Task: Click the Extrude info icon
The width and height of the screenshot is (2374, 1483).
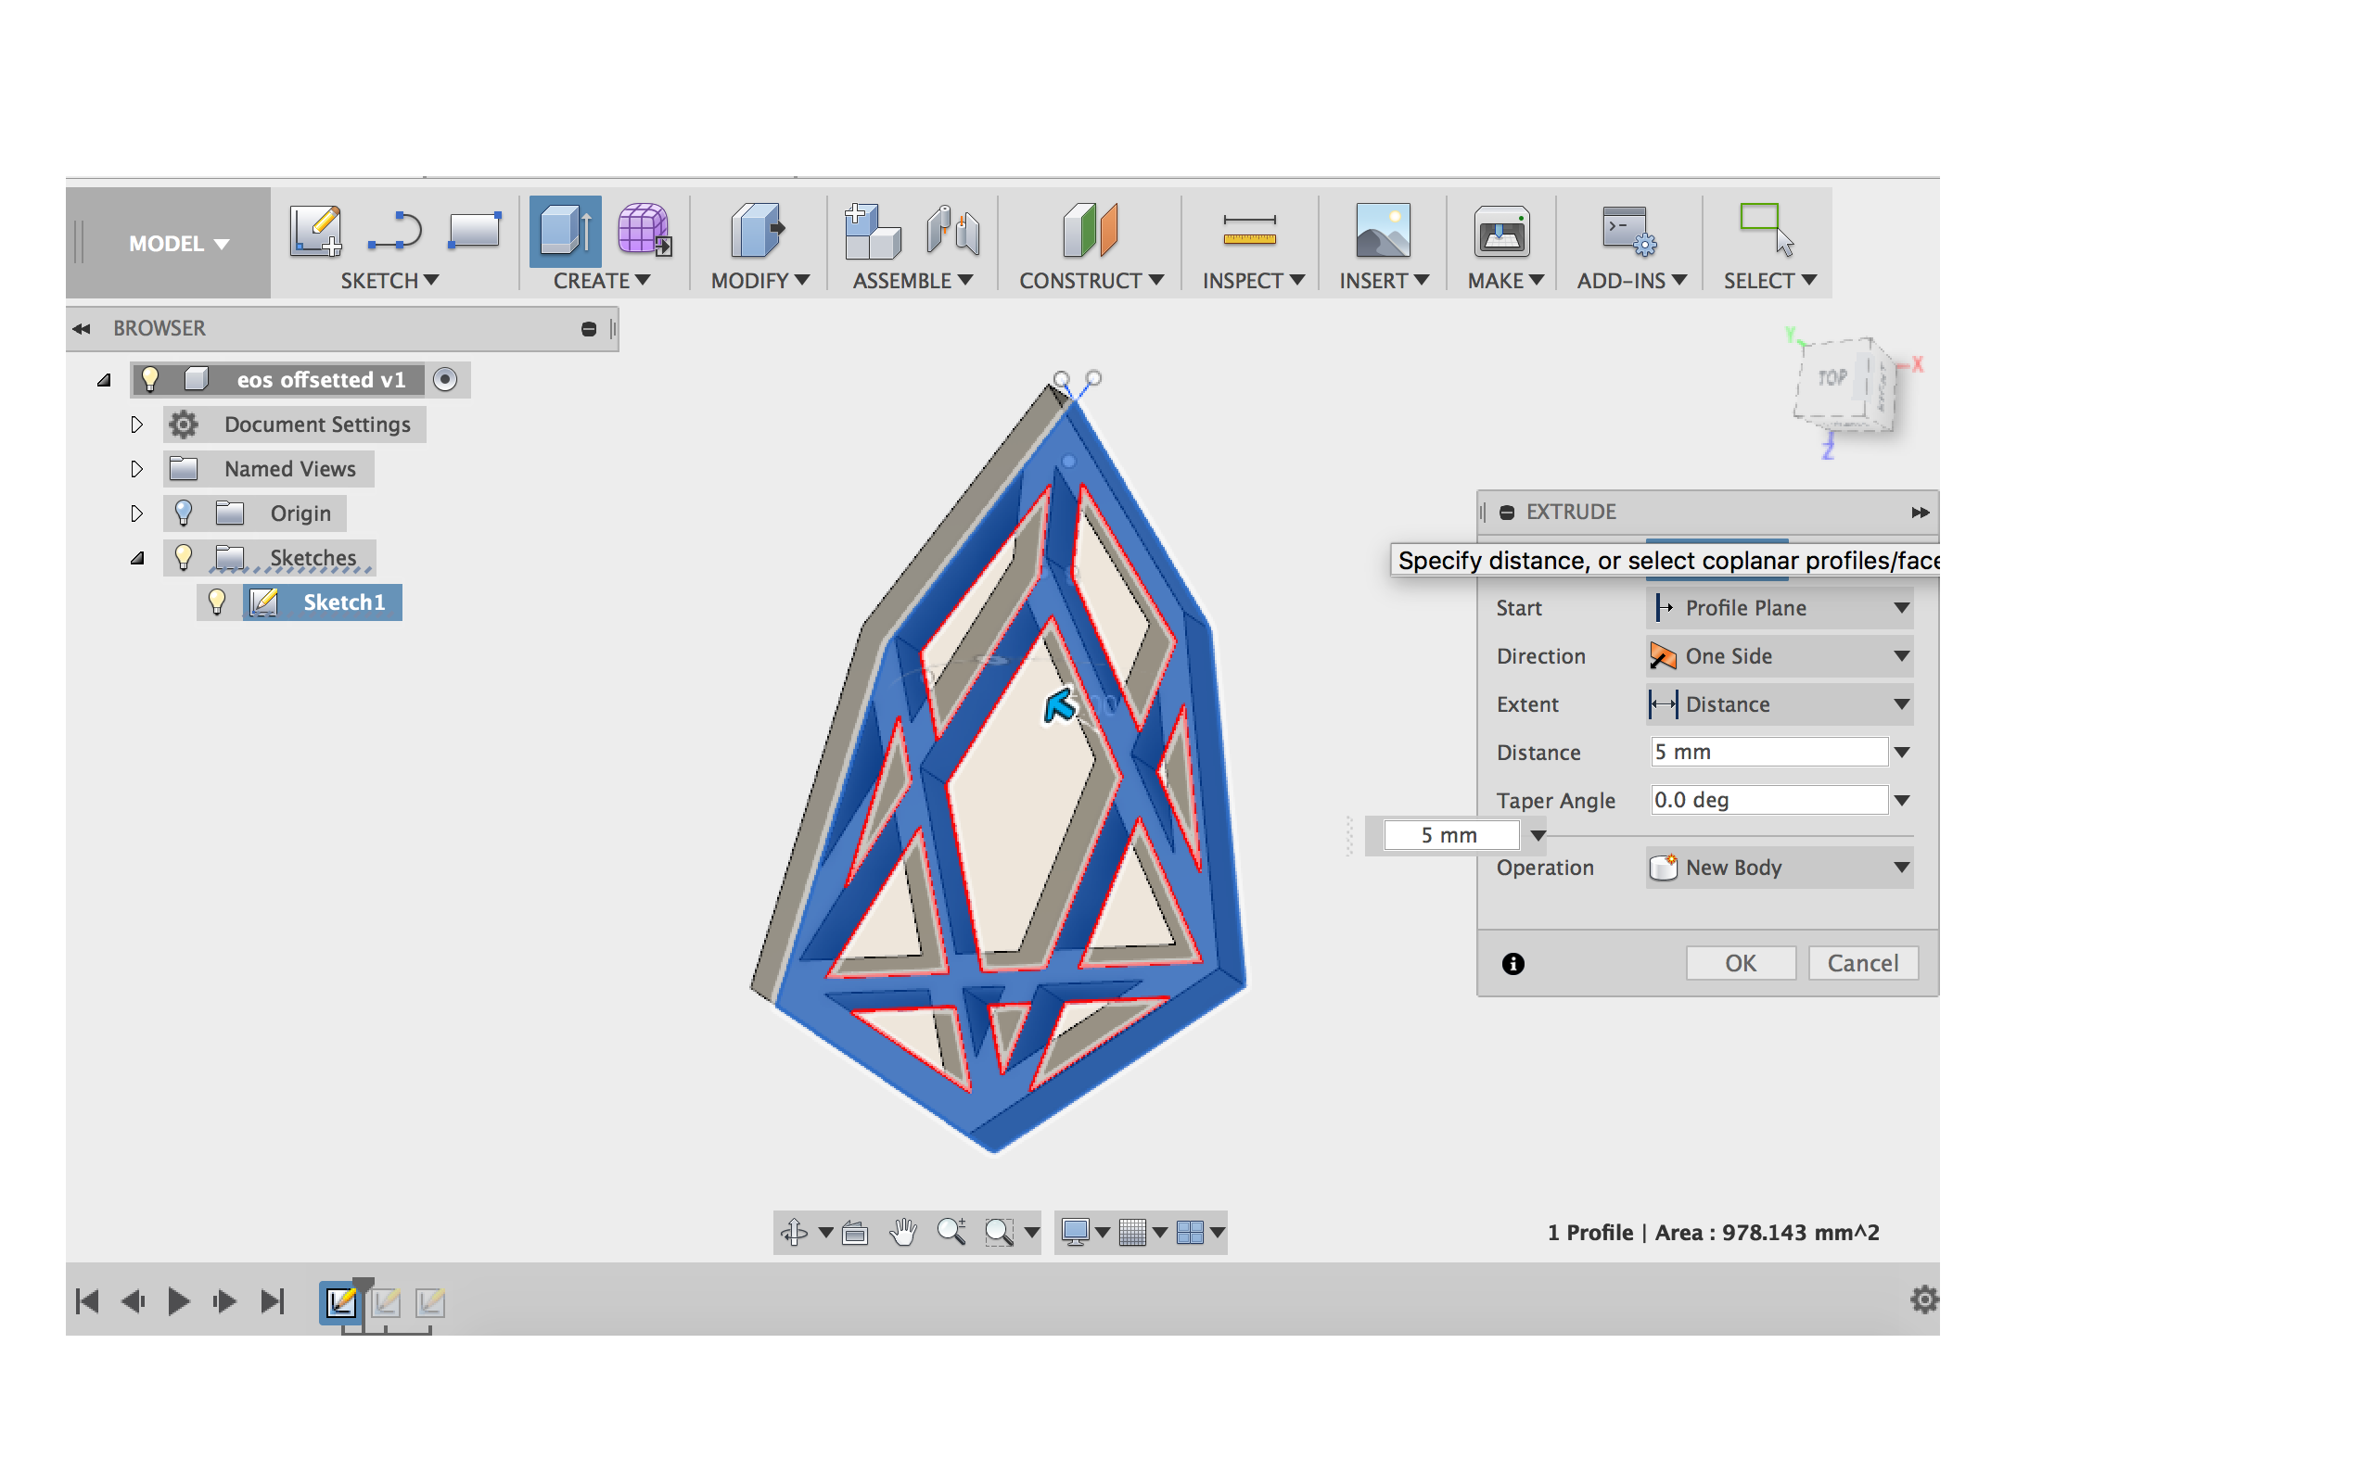Action: coord(1512,963)
